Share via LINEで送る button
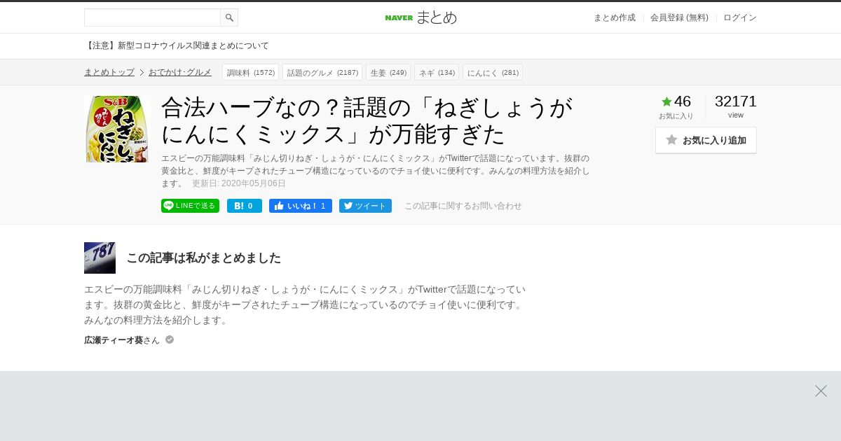This screenshot has height=441, width=841. pos(190,206)
